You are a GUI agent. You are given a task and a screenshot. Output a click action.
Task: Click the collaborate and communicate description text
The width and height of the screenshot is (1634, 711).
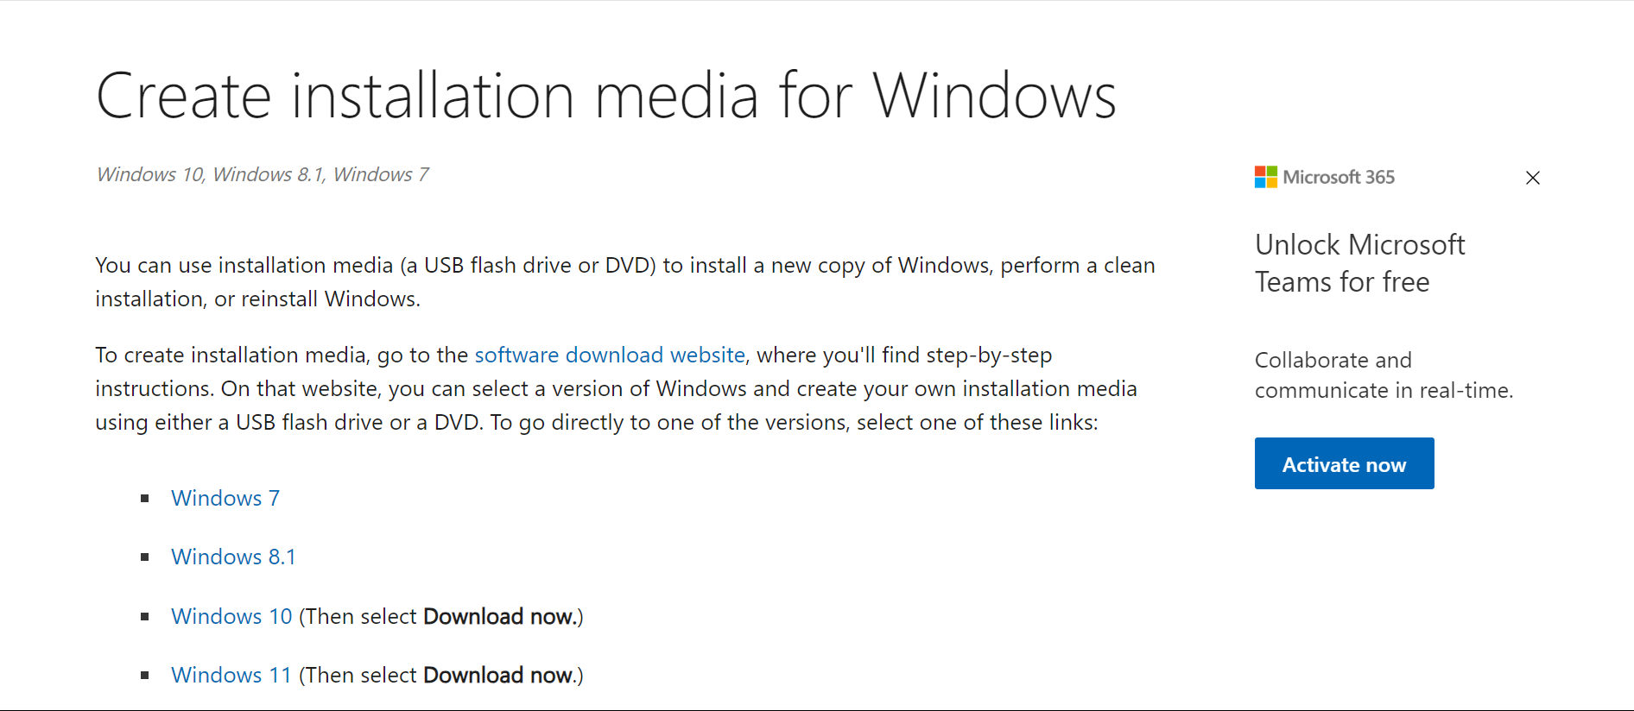click(x=1383, y=375)
